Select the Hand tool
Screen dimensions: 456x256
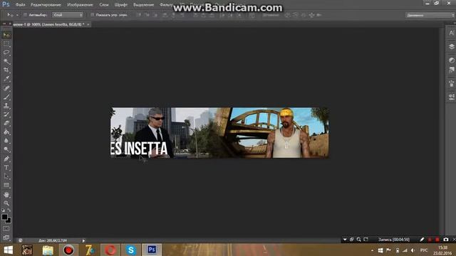tap(6, 194)
